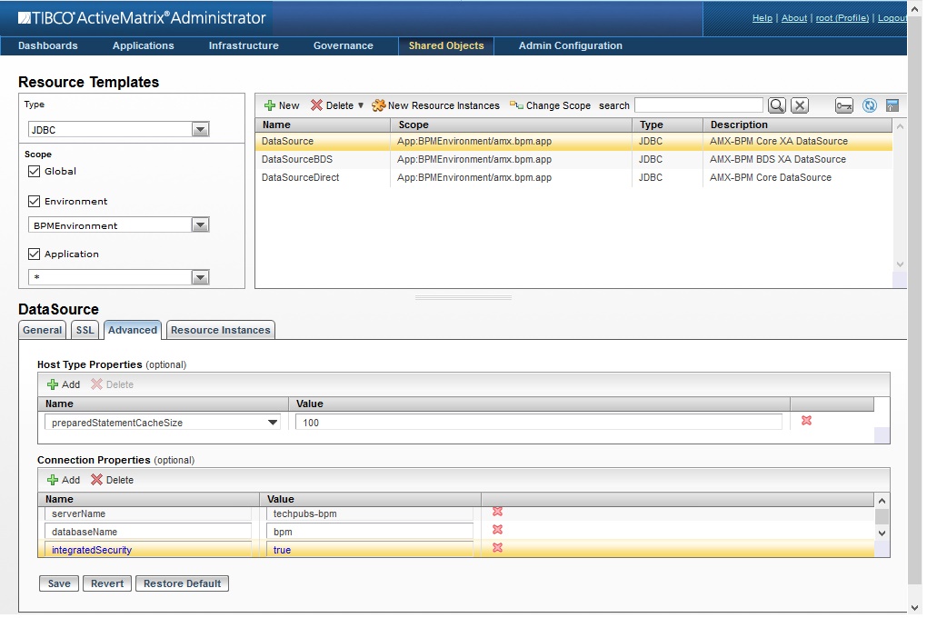Open the Governance menu

pos(344,45)
